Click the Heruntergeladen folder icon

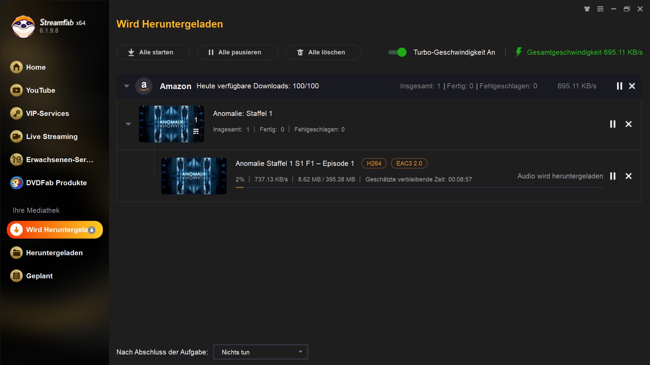coord(16,253)
